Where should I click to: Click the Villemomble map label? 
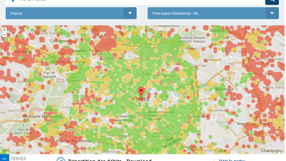(x=273, y=59)
